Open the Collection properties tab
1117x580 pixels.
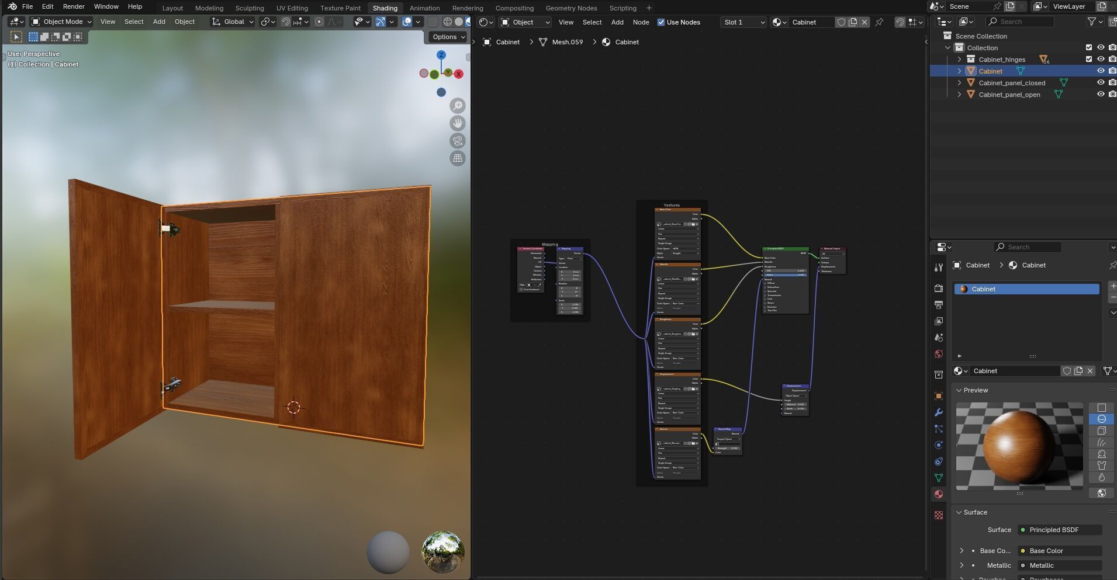(x=939, y=374)
